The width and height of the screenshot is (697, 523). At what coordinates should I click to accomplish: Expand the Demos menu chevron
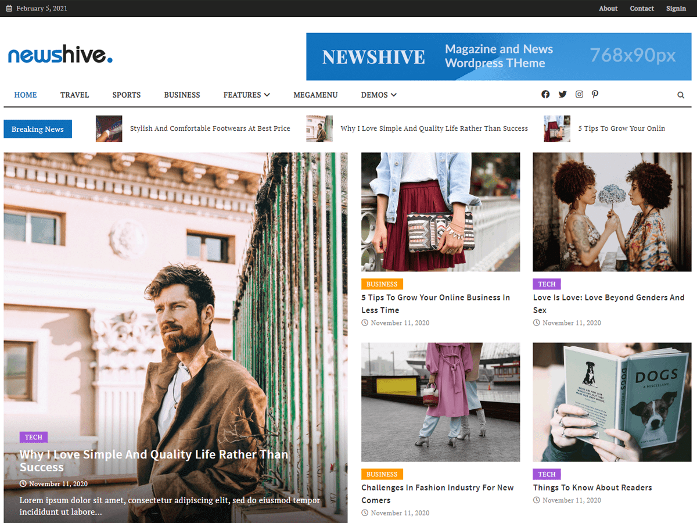(x=393, y=95)
